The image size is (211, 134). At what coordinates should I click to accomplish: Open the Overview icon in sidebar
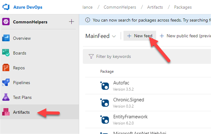pos(6,38)
